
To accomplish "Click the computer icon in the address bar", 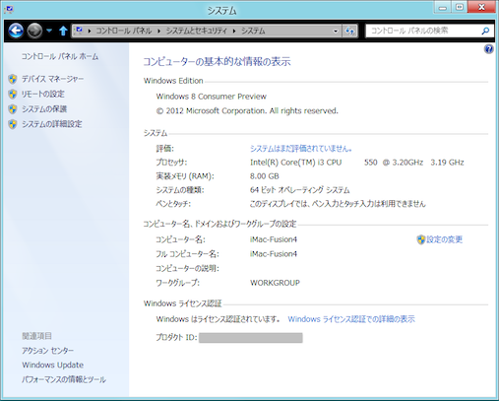I will (79, 31).
